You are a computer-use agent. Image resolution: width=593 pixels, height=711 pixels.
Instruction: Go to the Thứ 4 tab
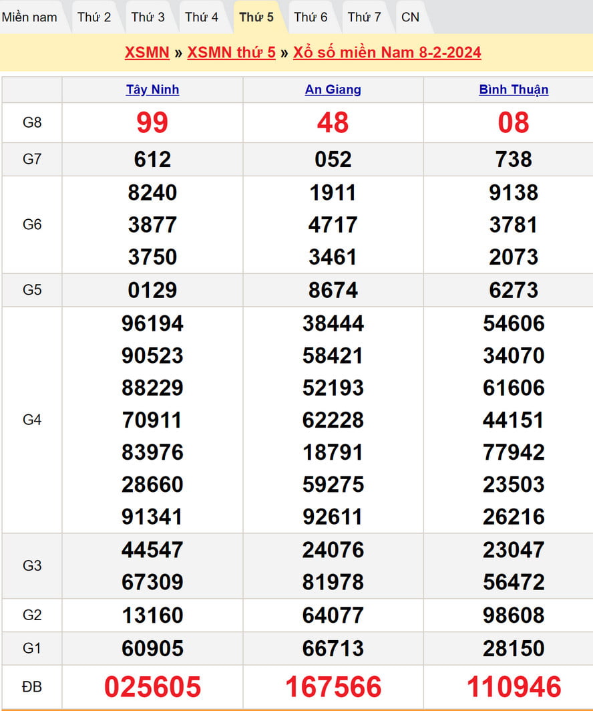(x=202, y=17)
